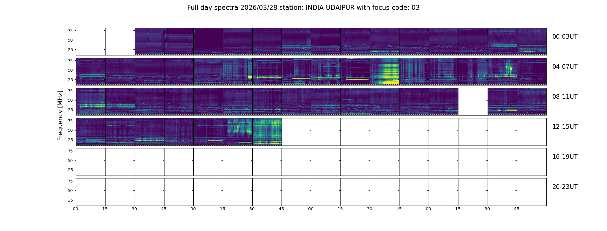Open the bright yellow 06:30 spectrum panel in 04-07UT
This screenshot has width=607, height=231.
coord(384,71)
